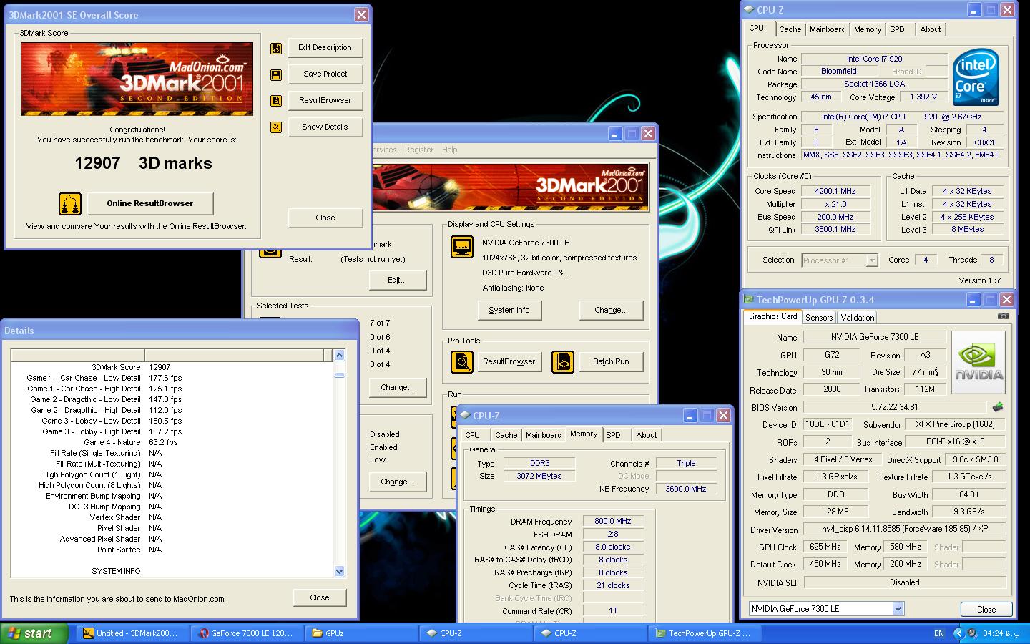The width and height of the screenshot is (1030, 644).
Task: Click the Details list scroll up arrow
Action: pyautogui.click(x=340, y=356)
